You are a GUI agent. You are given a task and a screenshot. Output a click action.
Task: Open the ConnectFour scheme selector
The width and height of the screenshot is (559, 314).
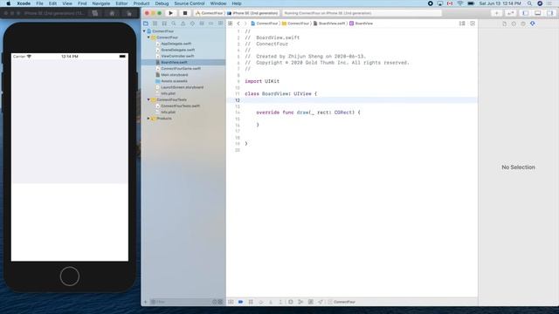coord(210,13)
